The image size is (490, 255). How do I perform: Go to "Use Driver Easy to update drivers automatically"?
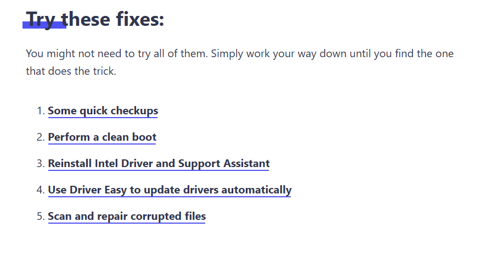coord(170,190)
